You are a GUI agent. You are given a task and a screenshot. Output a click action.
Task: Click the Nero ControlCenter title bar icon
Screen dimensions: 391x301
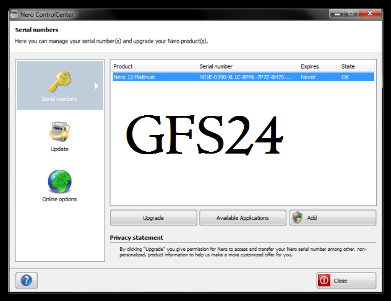14,14
